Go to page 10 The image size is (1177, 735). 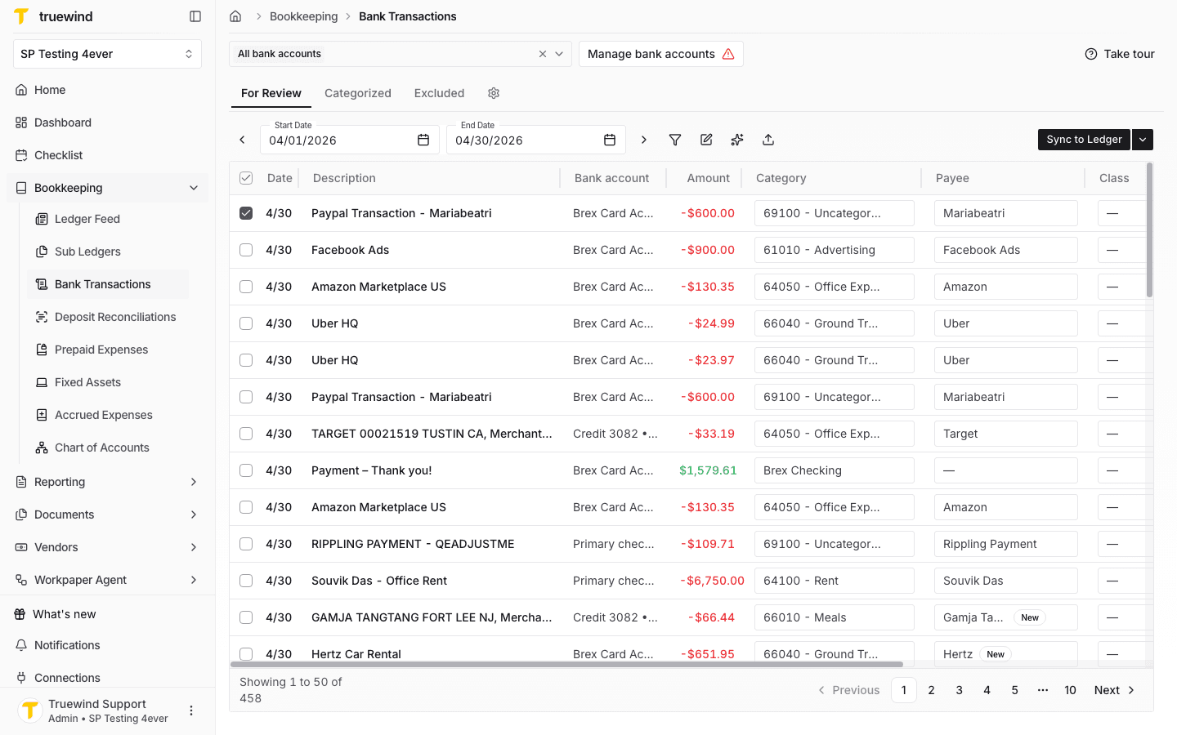tap(1070, 690)
